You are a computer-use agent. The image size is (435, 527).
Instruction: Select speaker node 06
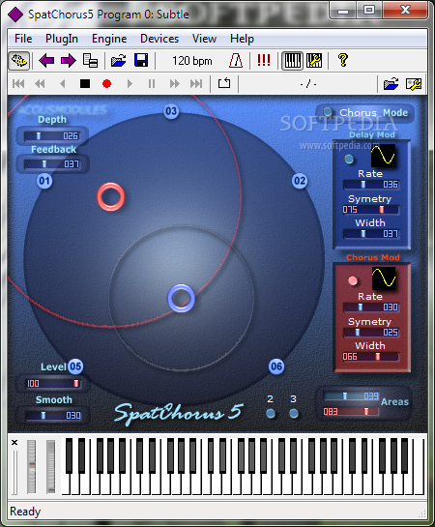pyautogui.click(x=276, y=366)
